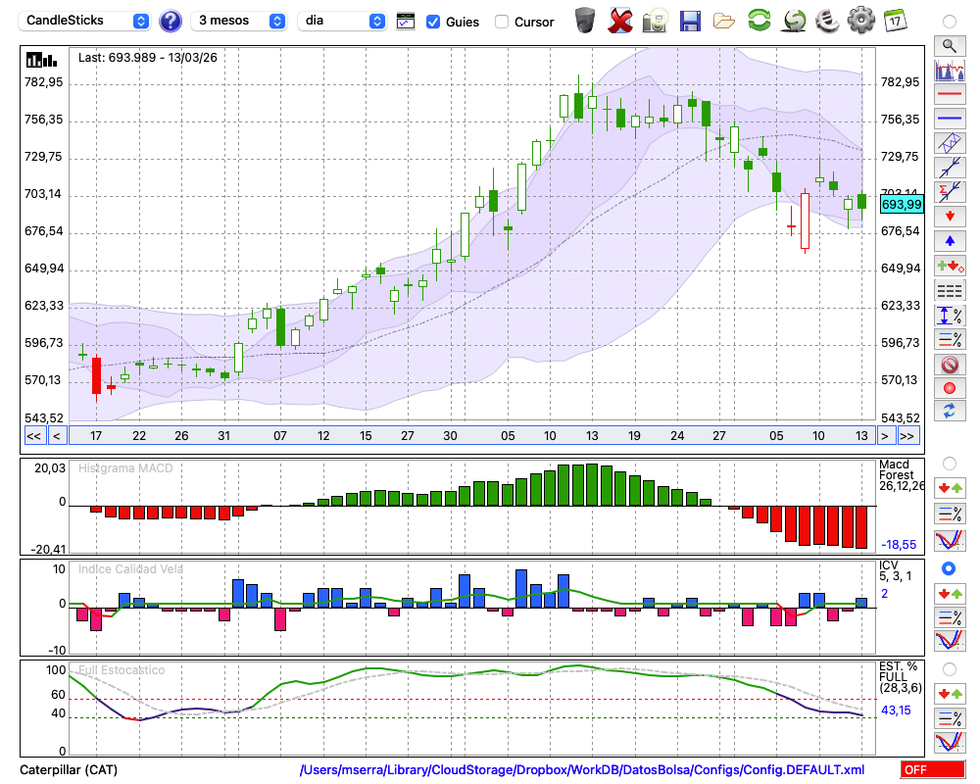The width and height of the screenshot is (980, 784).
Task: Click the red X delete icon
Action: click(620, 21)
